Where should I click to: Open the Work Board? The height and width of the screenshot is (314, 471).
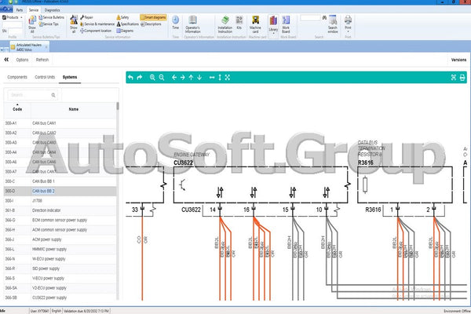pos(286,24)
